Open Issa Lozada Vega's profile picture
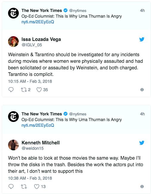The image size is (151, 194). 13,42
